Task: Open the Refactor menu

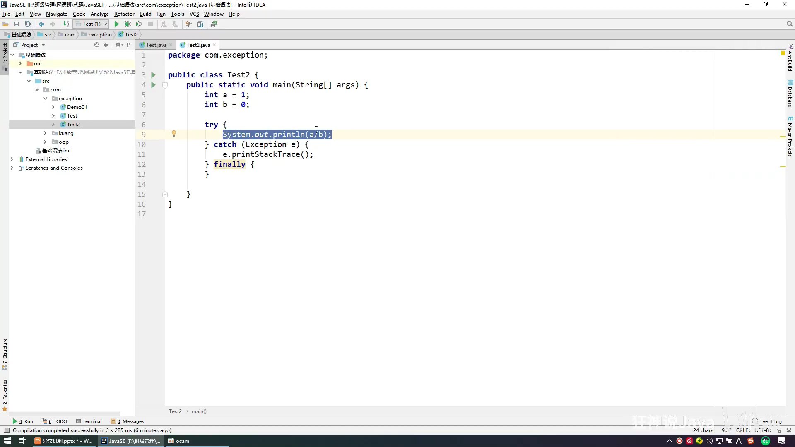Action: [x=124, y=14]
